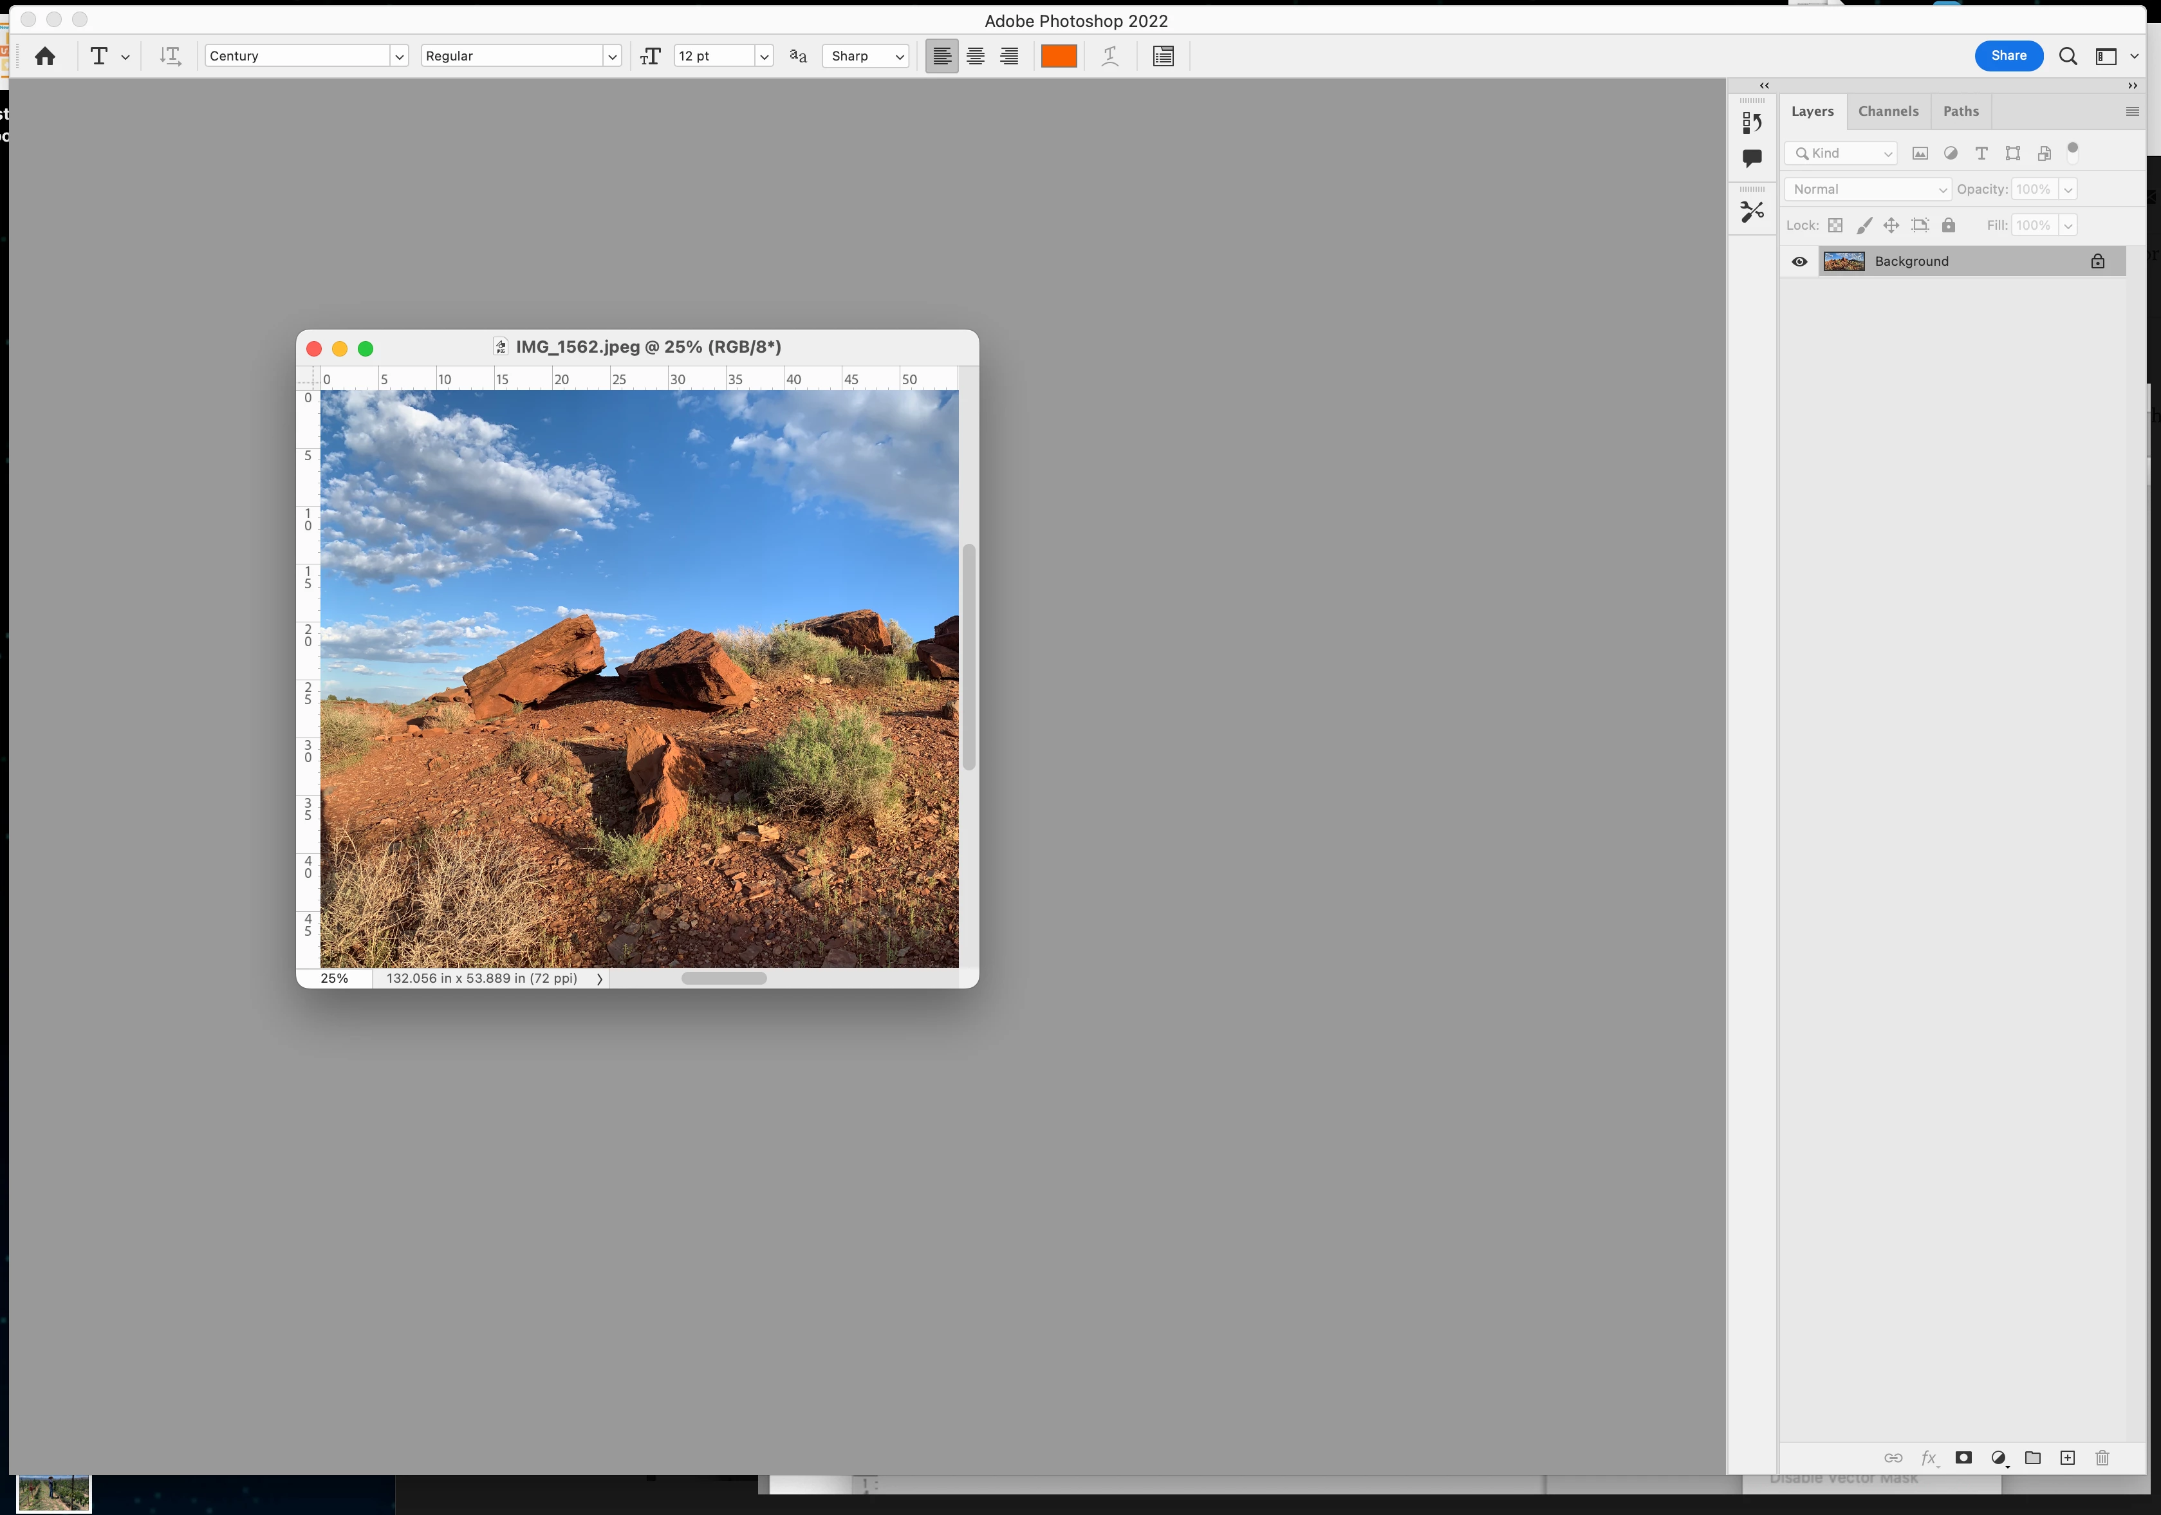Create a new layer with plus icon
The image size is (2161, 1515).
click(2068, 1458)
